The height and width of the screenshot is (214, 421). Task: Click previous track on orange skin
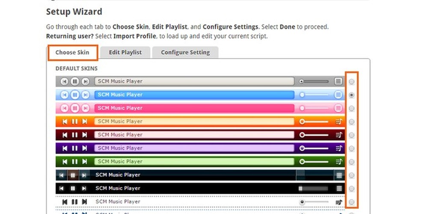tap(65, 122)
